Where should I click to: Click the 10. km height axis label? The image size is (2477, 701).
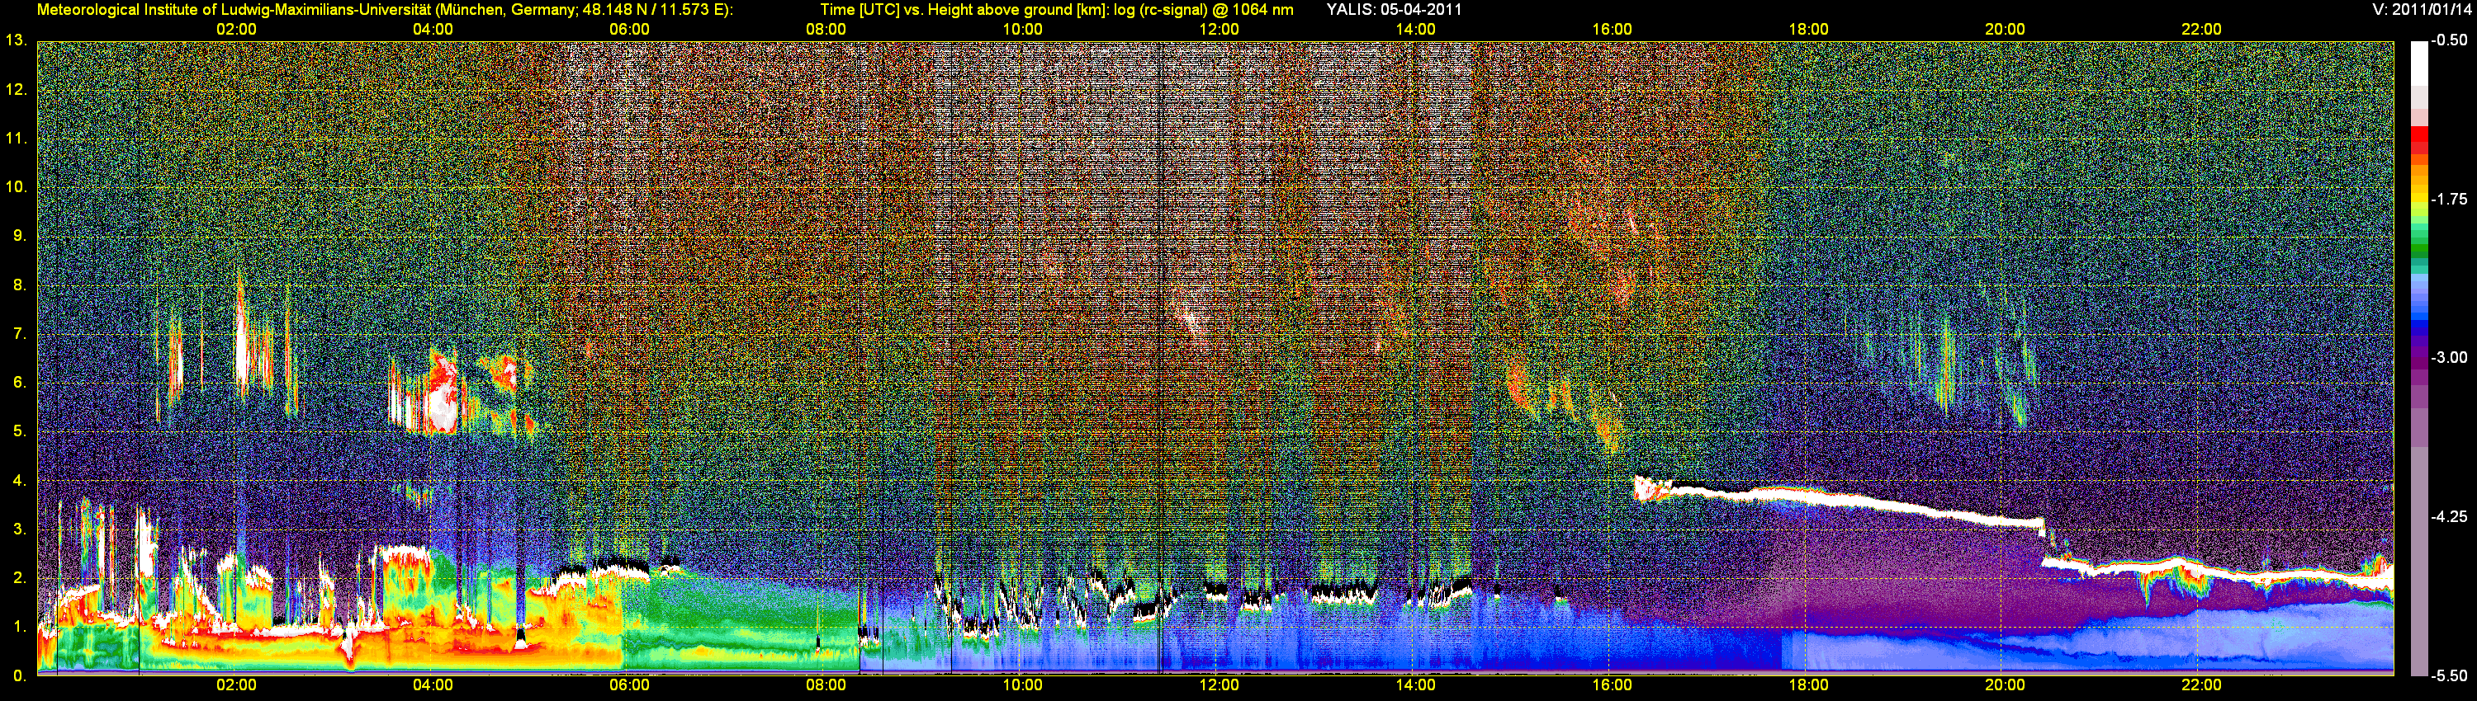click(16, 186)
